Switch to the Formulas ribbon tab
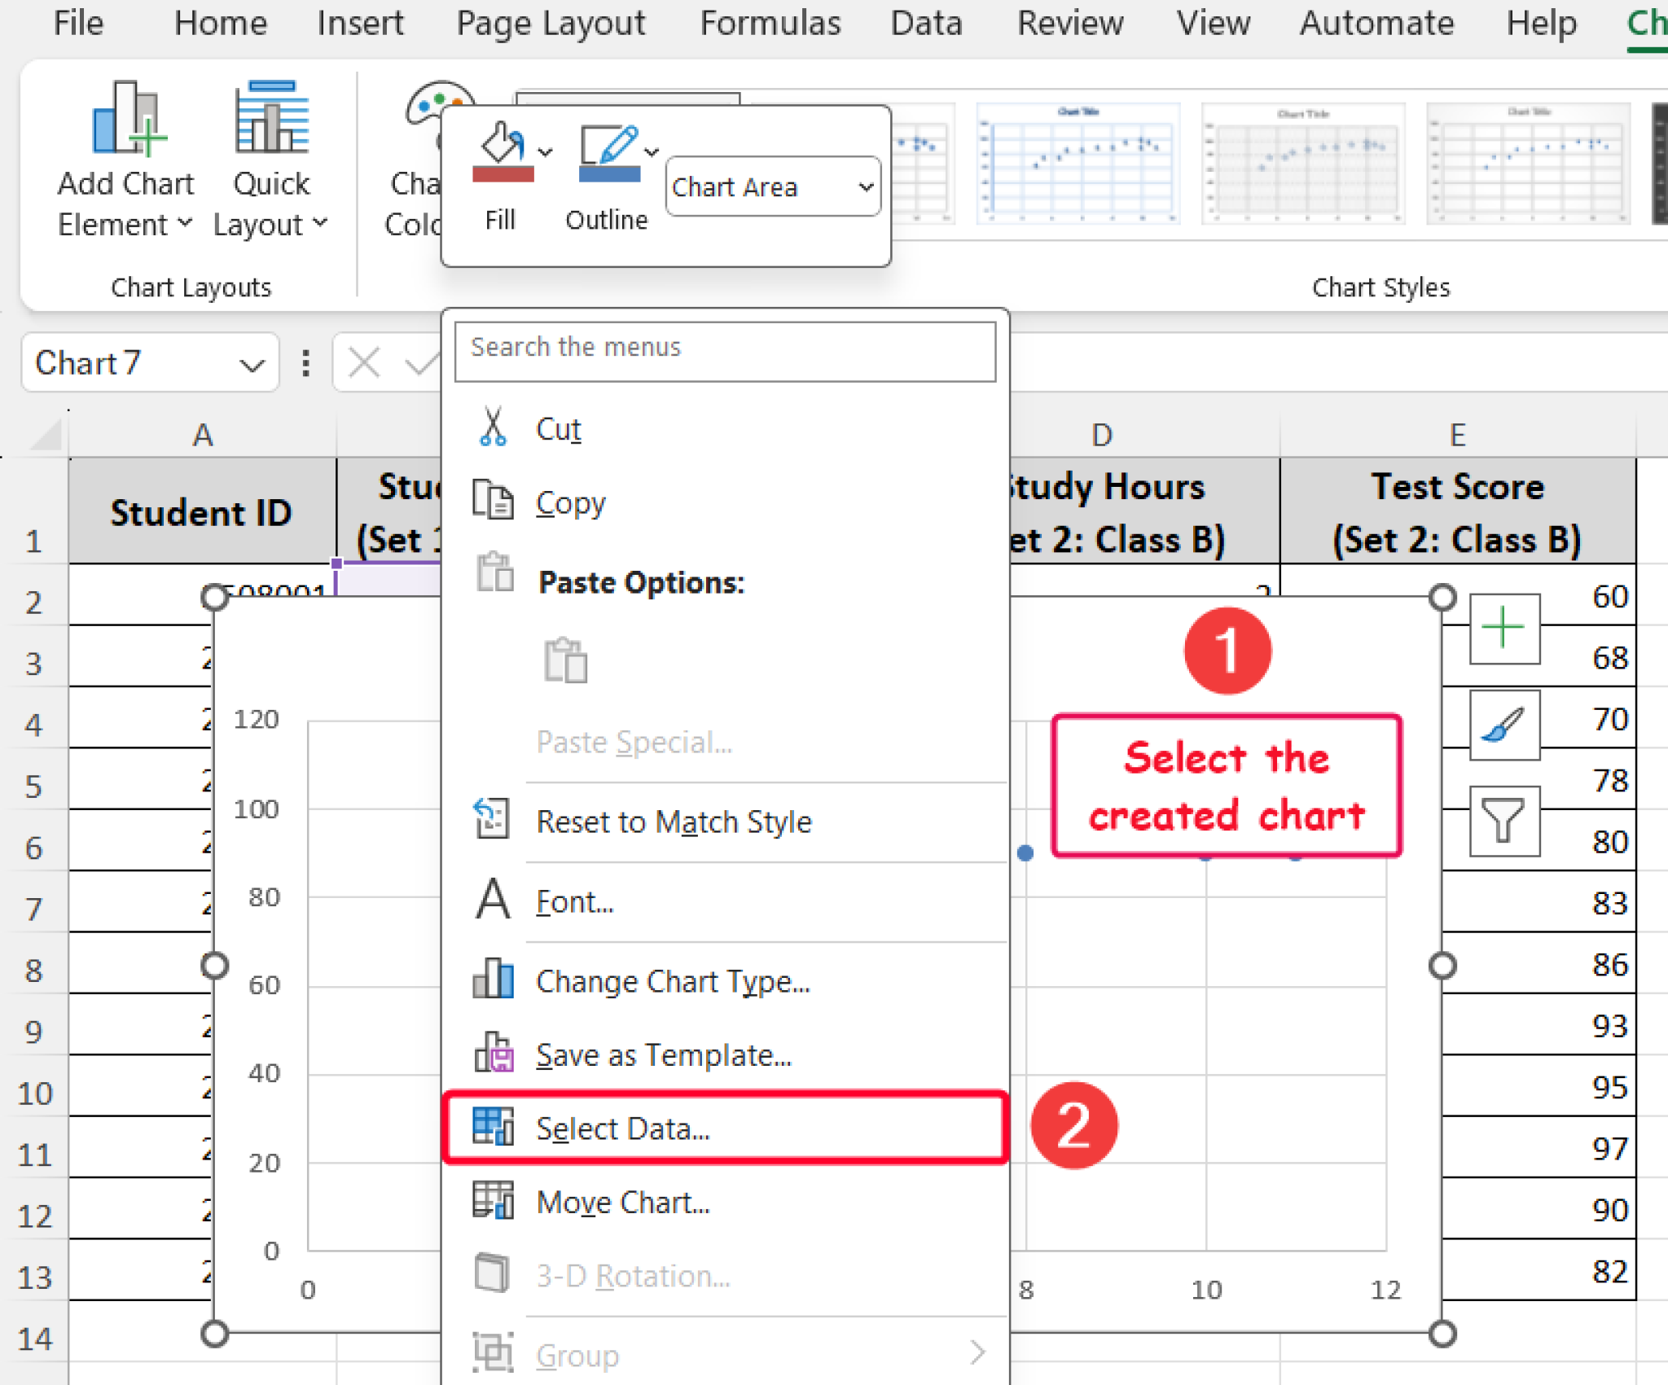 click(x=770, y=24)
